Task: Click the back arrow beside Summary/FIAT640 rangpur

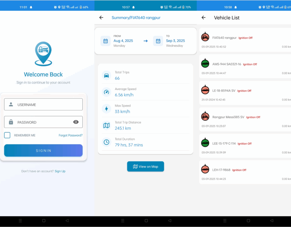Action: (101, 18)
